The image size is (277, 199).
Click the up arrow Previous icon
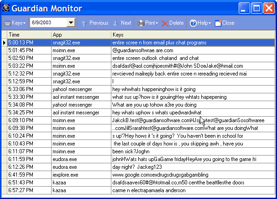click(x=84, y=23)
